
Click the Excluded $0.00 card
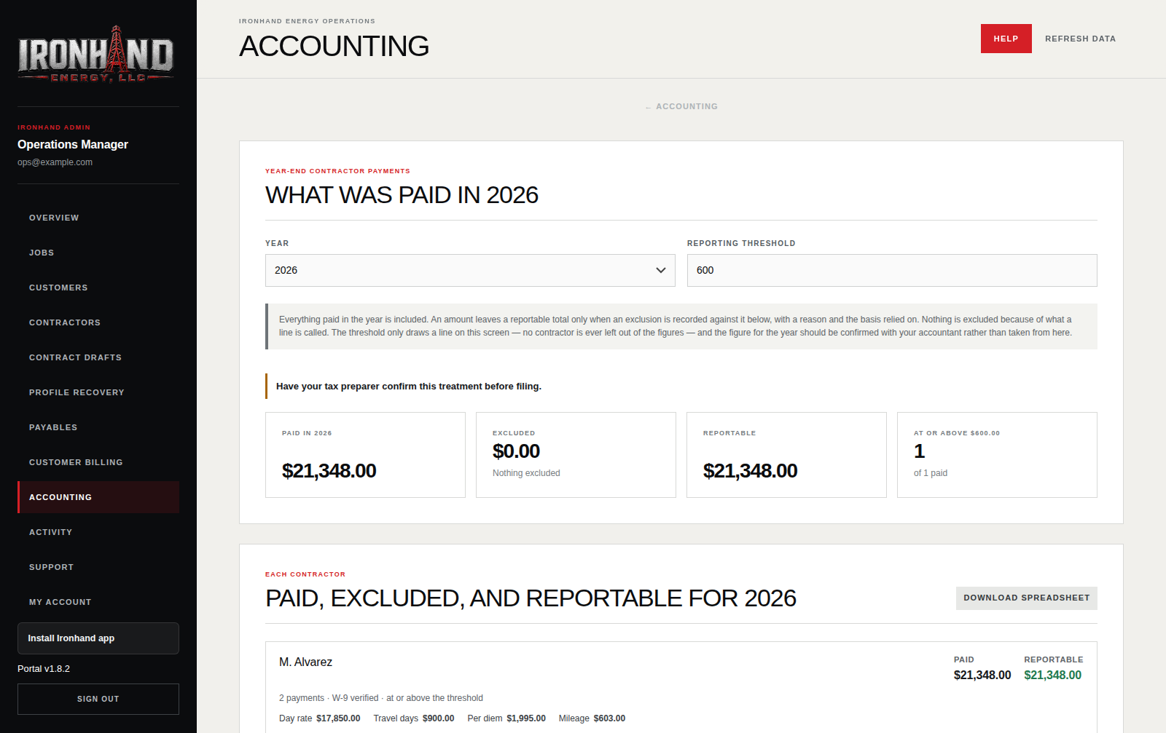tap(576, 455)
